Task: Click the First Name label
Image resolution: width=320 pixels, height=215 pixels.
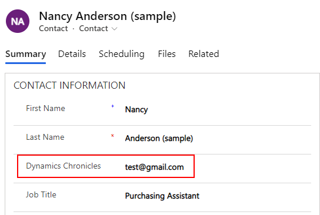Action: 45,109
